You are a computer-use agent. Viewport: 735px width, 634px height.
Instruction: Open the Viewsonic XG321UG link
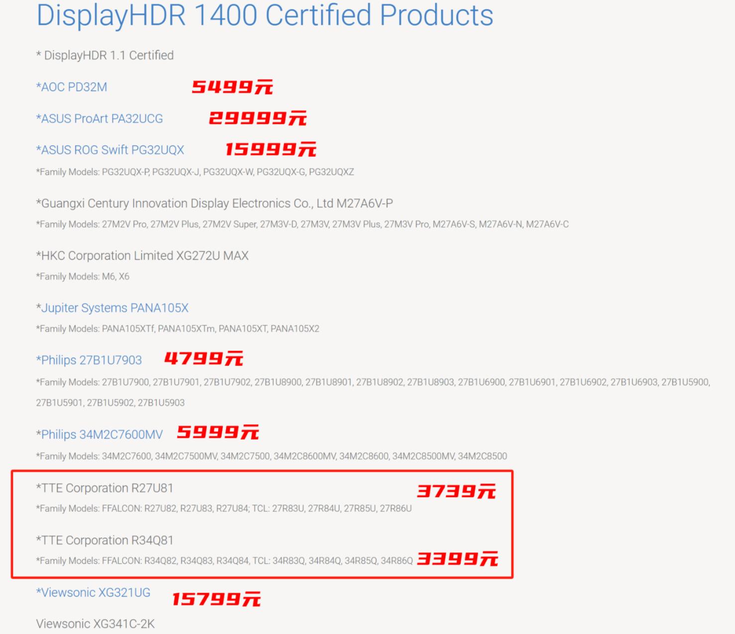[93, 592]
